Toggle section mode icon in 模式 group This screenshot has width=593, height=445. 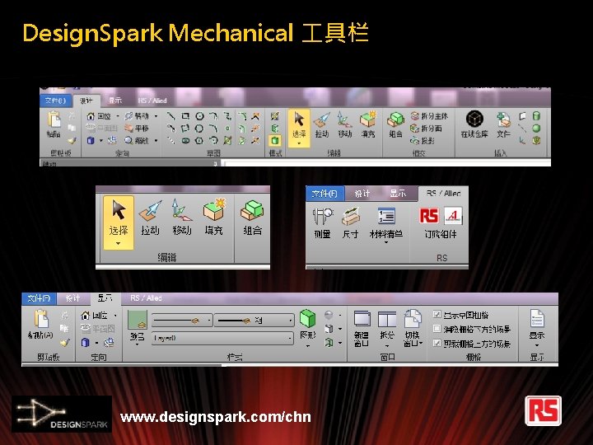tap(275, 129)
